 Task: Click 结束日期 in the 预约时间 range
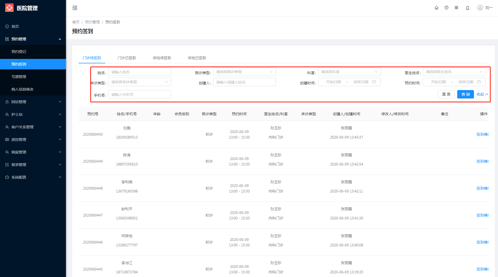click(466, 82)
